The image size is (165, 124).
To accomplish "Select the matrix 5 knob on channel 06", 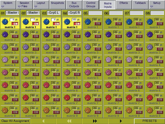I will pos(108,72).
